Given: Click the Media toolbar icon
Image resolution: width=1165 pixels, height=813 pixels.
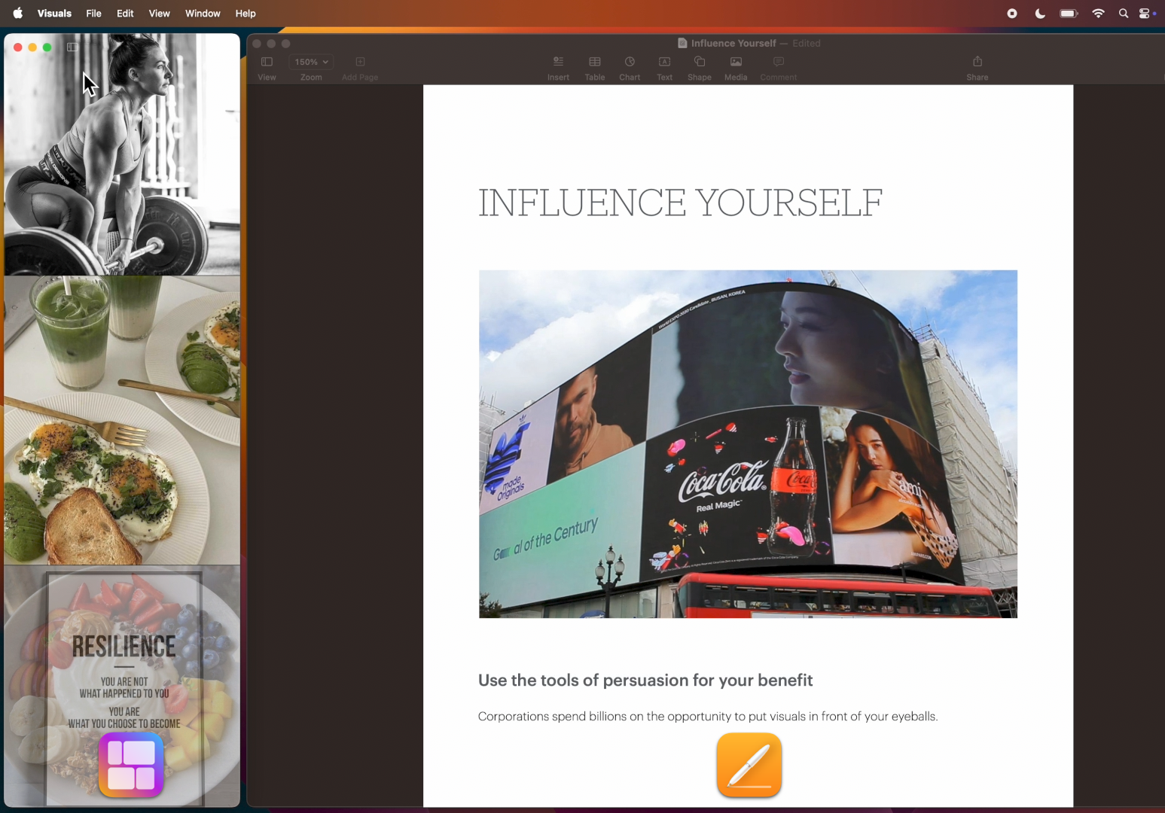Looking at the screenshot, I should 736,62.
